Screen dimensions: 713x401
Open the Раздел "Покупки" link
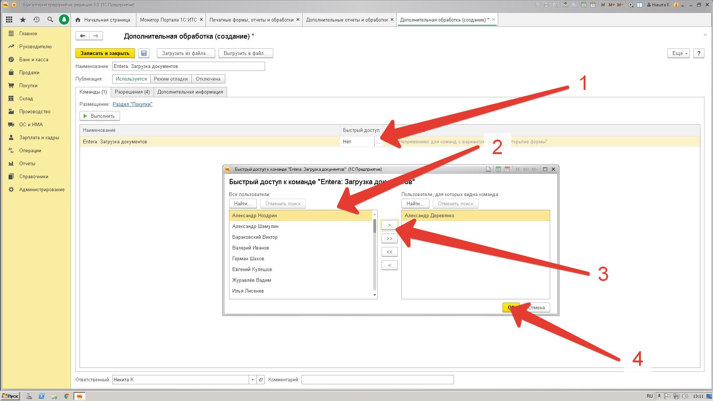click(132, 104)
